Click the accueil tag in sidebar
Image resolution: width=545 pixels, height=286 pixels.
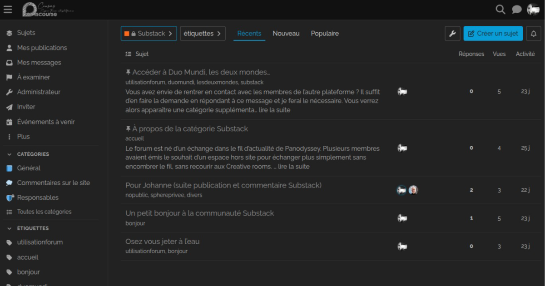28,257
